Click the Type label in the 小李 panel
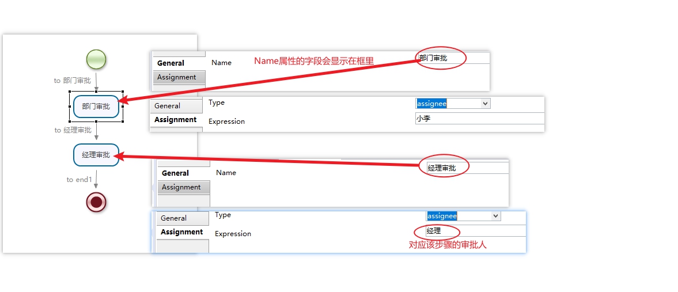Image resolution: width=678 pixels, height=292 pixels. click(x=217, y=103)
